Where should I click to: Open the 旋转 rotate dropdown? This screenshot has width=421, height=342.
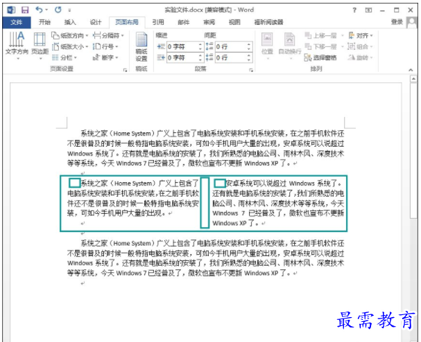[361, 57]
